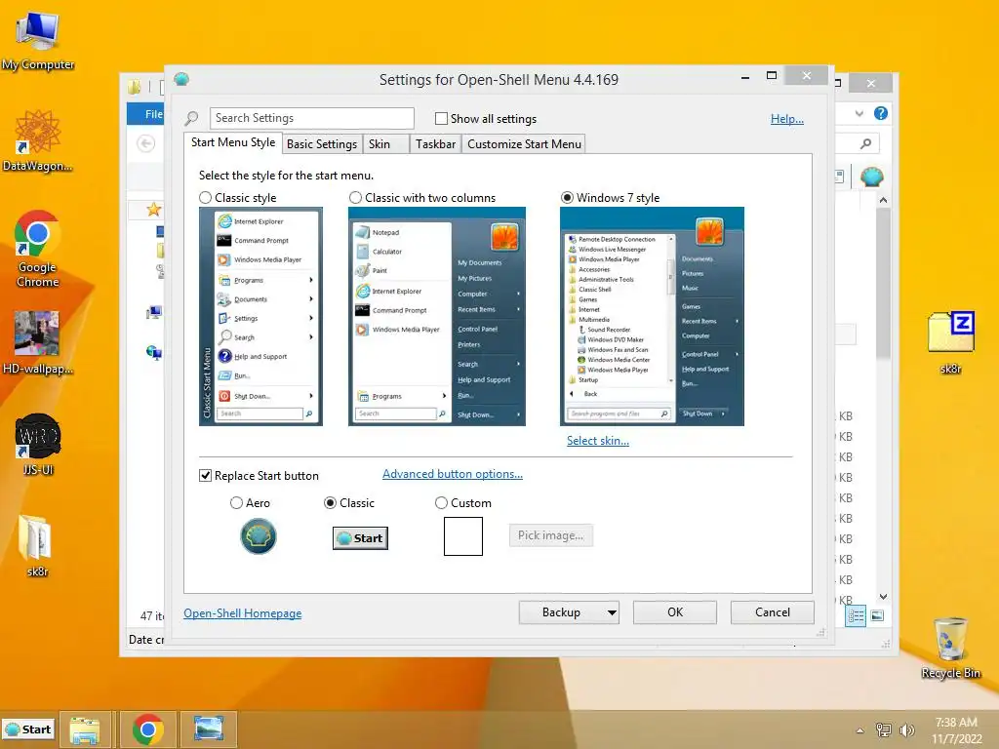Switch Explorer to details view
999x749 pixels.
click(x=856, y=616)
